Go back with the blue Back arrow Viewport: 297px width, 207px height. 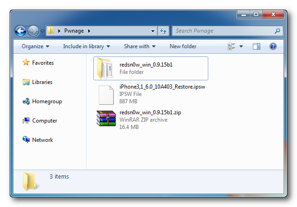[x=20, y=31]
